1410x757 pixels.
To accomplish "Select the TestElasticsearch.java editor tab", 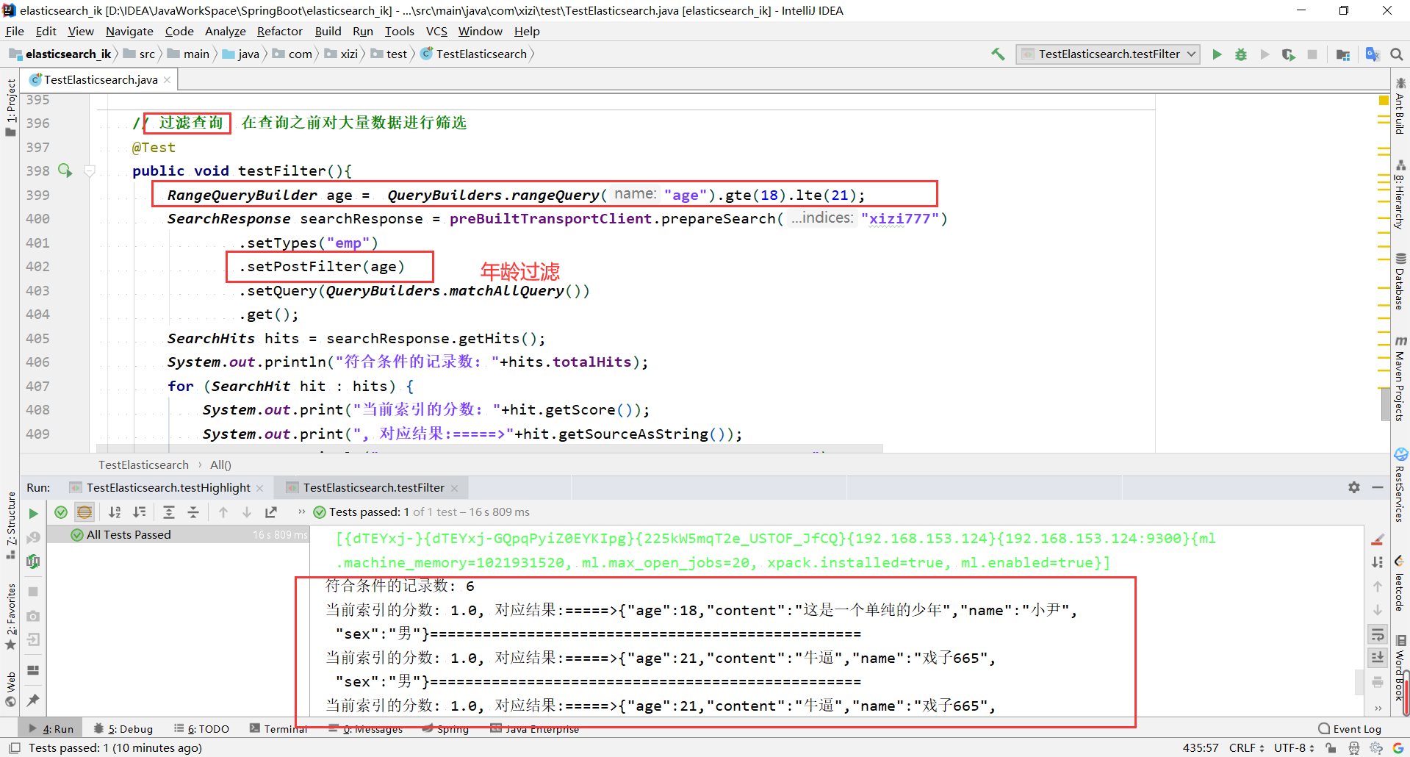I will tap(100, 79).
